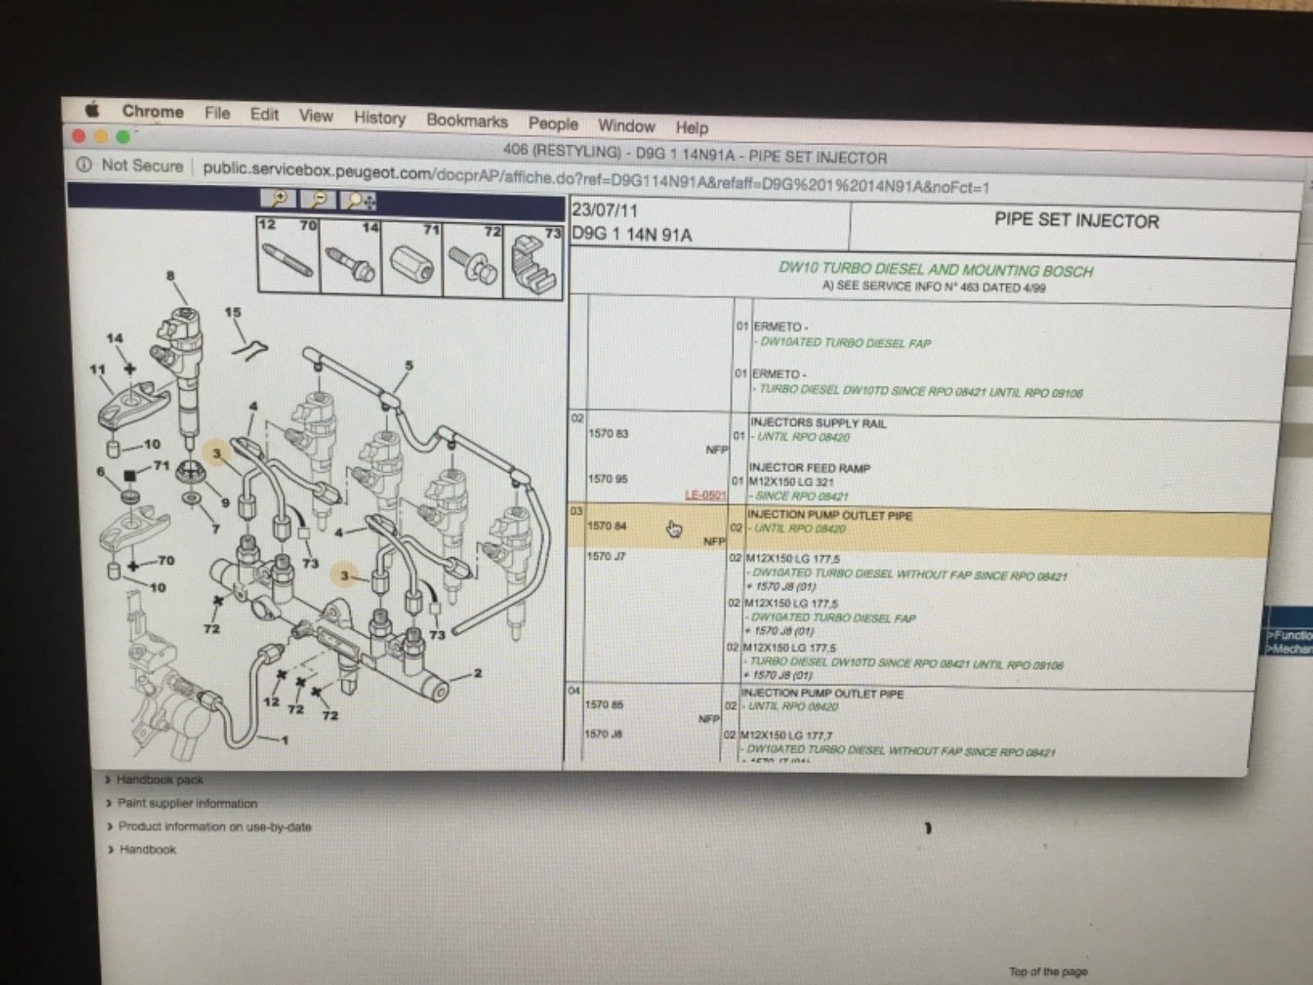The width and height of the screenshot is (1313, 985).
Task: Open the History menu
Action: (380, 118)
